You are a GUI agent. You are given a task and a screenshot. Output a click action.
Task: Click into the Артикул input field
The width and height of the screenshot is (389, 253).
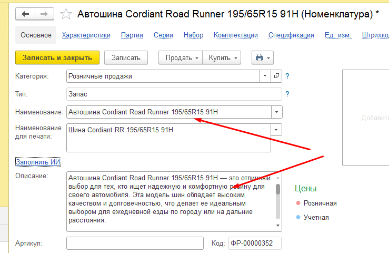coord(135,243)
